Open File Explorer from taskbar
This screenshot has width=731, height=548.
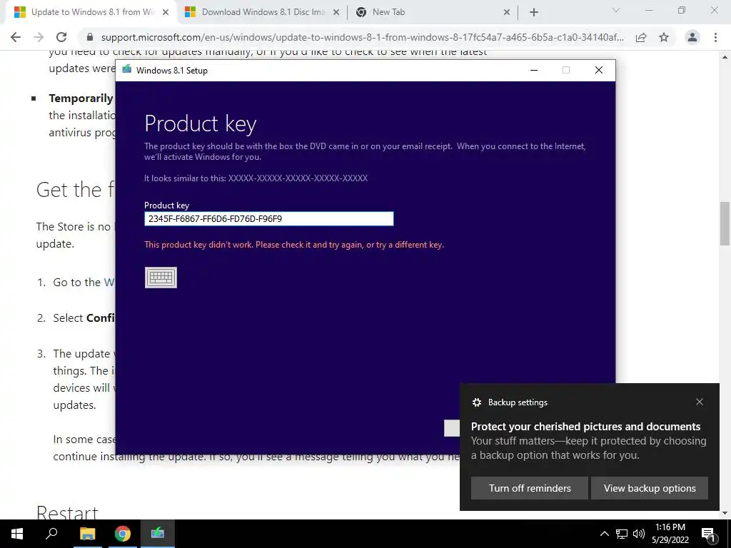point(87,534)
